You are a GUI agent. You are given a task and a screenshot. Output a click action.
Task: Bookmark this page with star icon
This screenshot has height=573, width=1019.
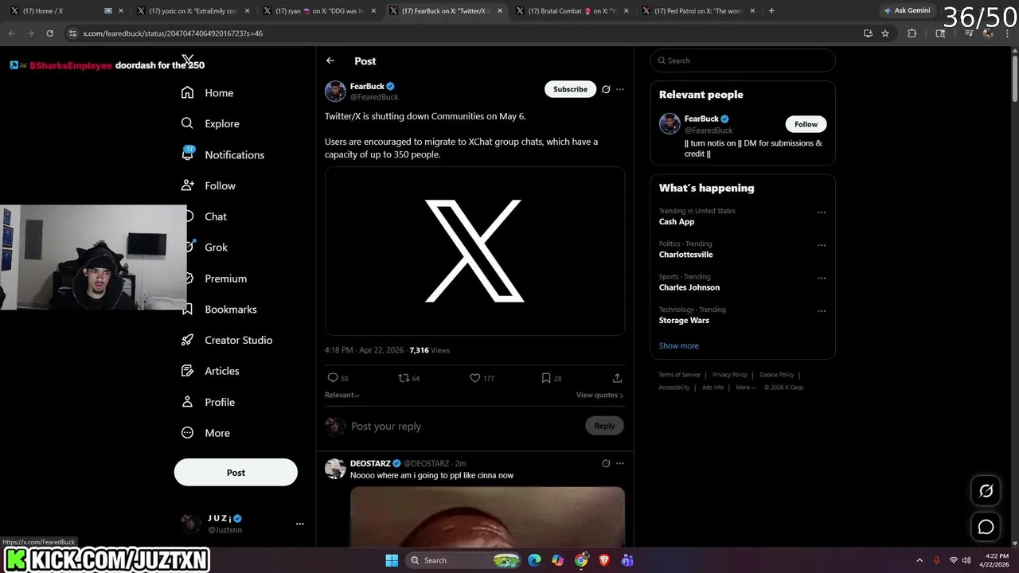pyautogui.click(x=885, y=33)
